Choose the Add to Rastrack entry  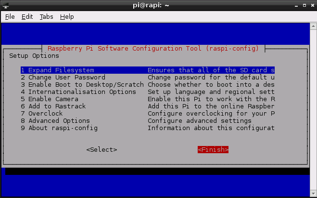click(x=53, y=106)
